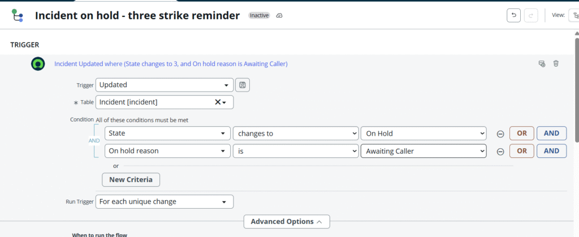Image resolution: width=579 pixels, height=237 pixels.
Task: Open the Trigger type dropdown showing Updated
Action: coord(164,85)
